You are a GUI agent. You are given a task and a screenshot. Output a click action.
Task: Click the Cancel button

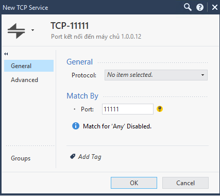(x=185, y=183)
